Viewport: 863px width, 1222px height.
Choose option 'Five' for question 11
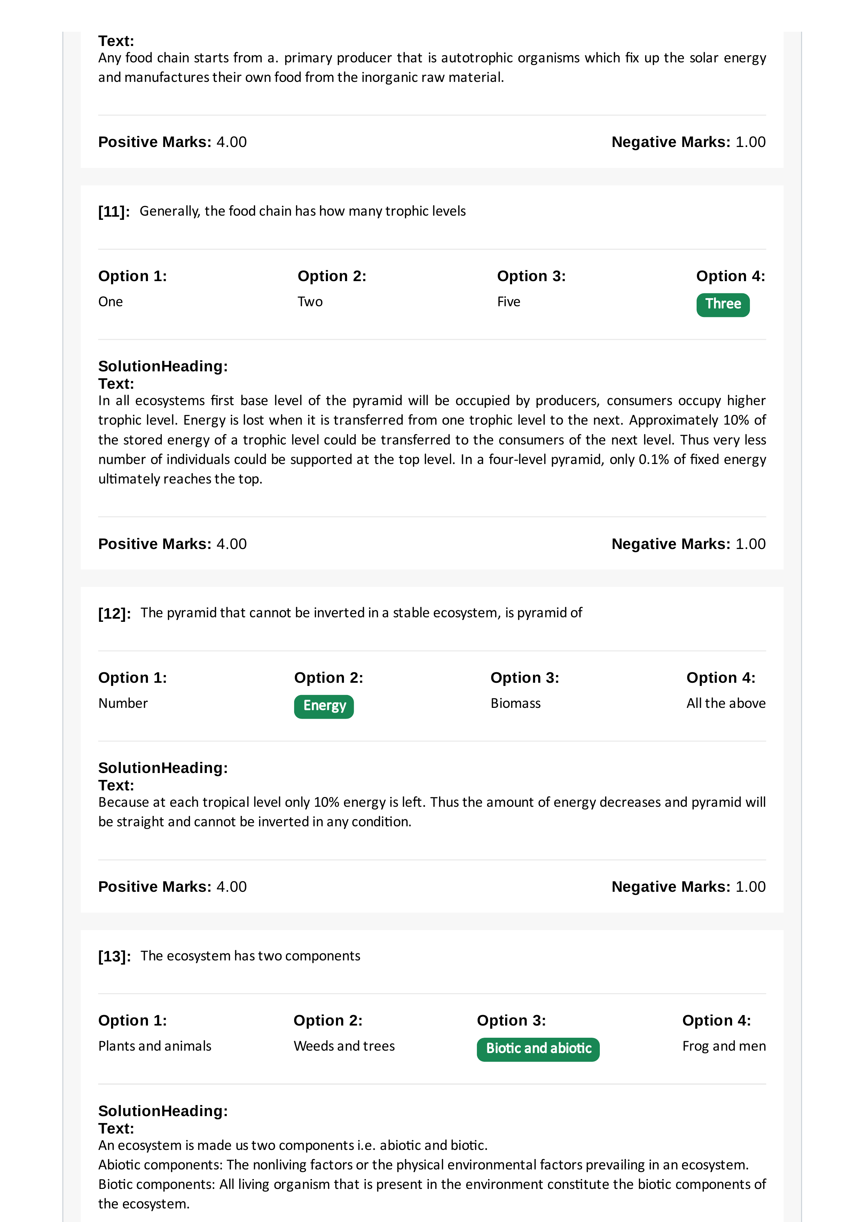(x=509, y=302)
